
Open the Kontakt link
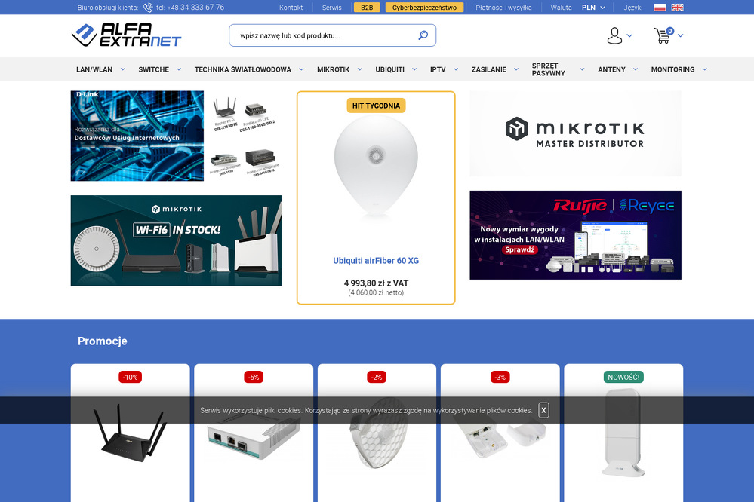tap(291, 8)
